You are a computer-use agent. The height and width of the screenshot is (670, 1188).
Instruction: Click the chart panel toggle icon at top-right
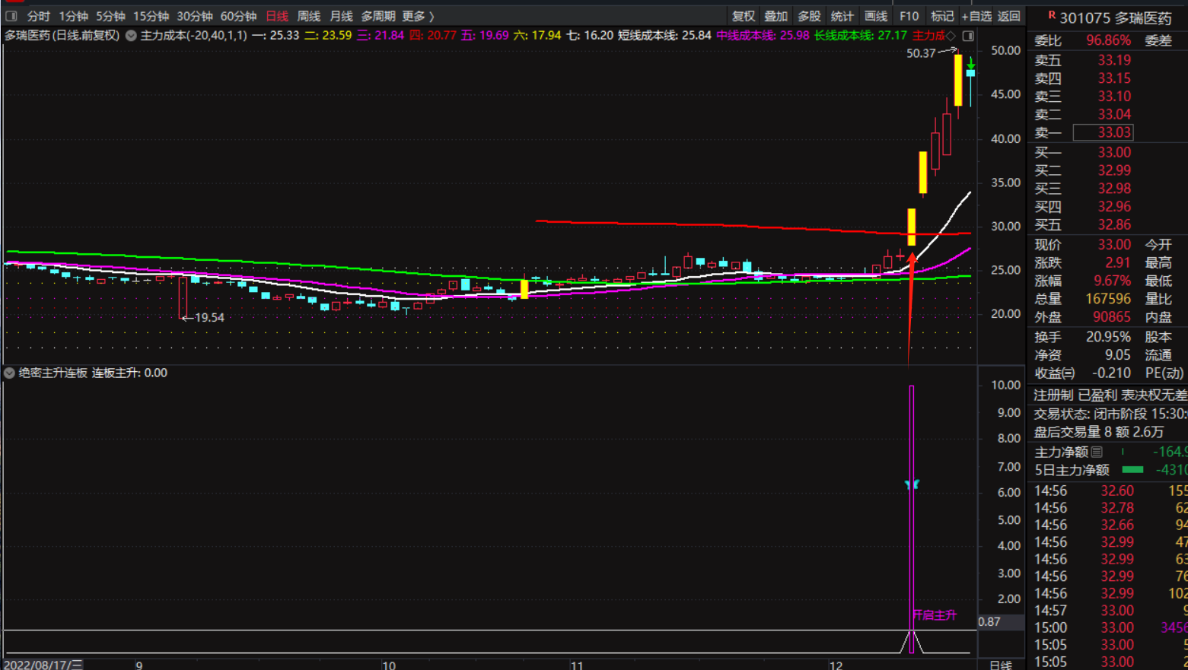[968, 36]
